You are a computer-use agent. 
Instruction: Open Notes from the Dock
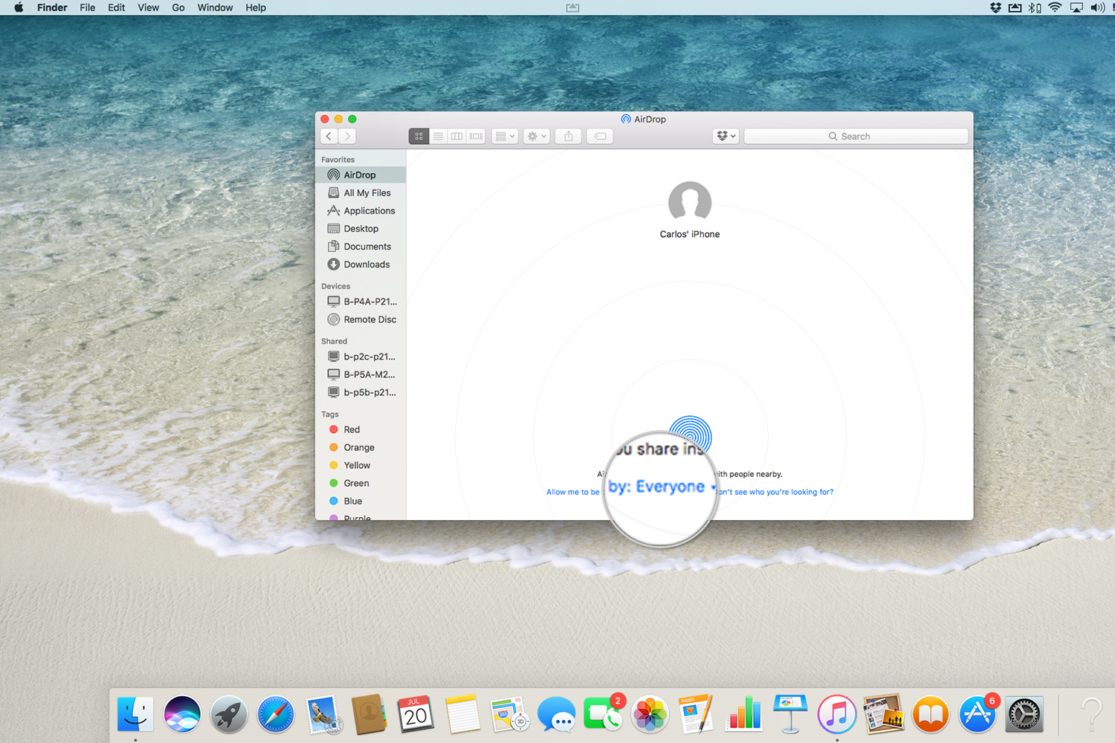tap(462, 715)
